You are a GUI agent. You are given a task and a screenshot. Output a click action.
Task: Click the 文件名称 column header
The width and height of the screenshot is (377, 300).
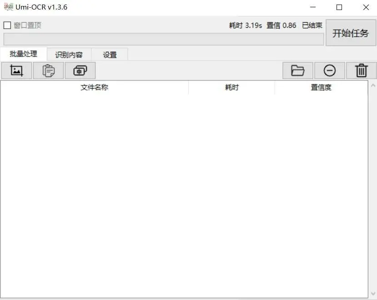(x=94, y=87)
